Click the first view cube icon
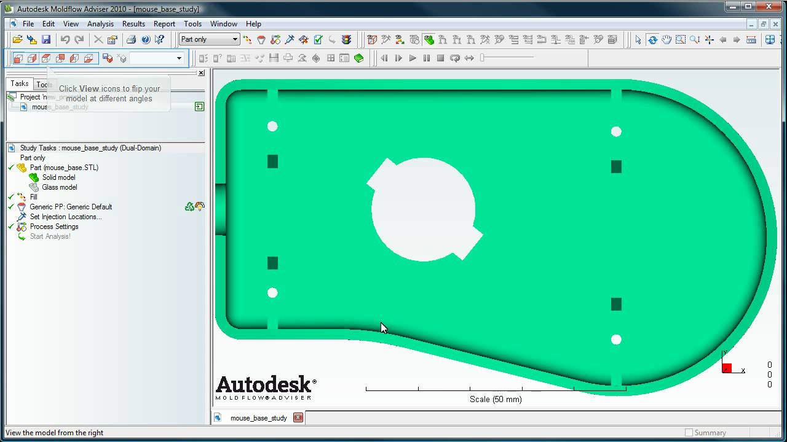This screenshot has width=787, height=442. [x=18, y=58]
